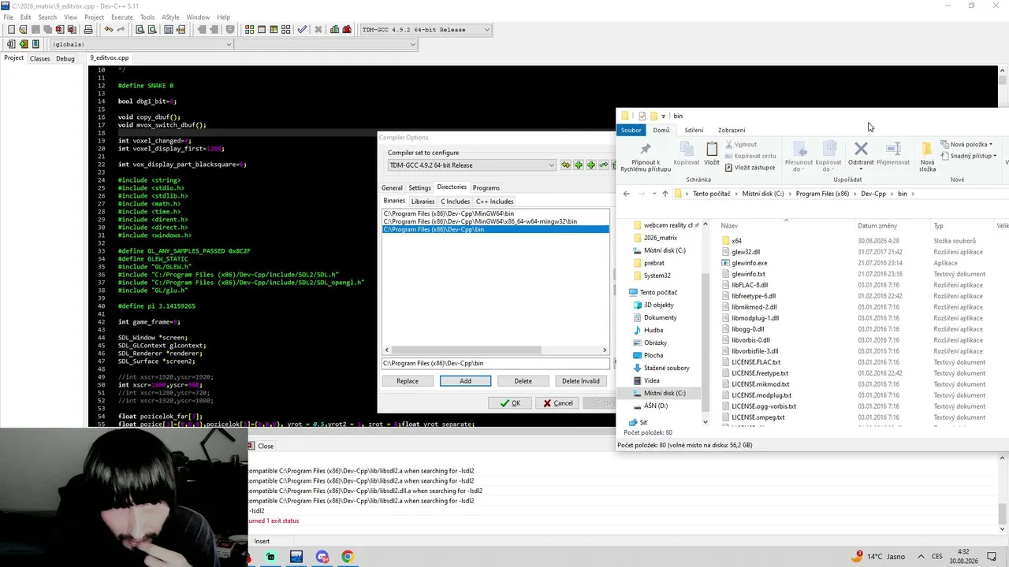This screenshot has height=567, width=1009.
Task: Switch to the Libraries directories tab
Action: point(423,202)
